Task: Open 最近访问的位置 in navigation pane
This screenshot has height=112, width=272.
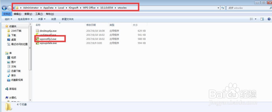Action: coord(19,44)
